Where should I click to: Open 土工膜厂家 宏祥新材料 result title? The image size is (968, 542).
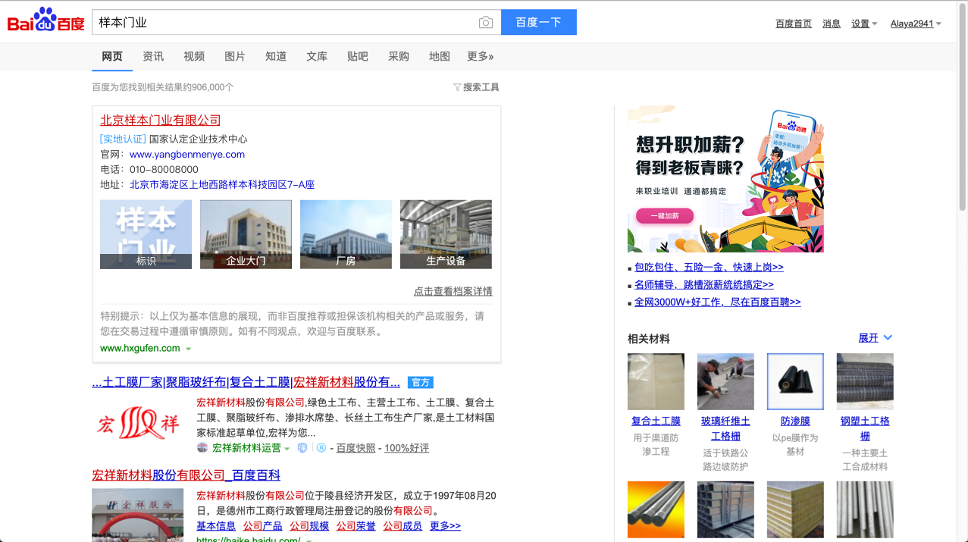pos(246,382)
